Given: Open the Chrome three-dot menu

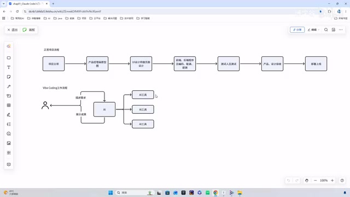Looking at the screenshot, I should [x=346, y=11].
